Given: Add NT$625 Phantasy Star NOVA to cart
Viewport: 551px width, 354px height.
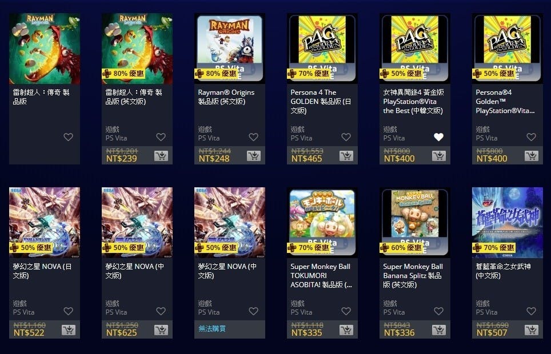Looking at the screenshot, I should click(x=161, y=330).
